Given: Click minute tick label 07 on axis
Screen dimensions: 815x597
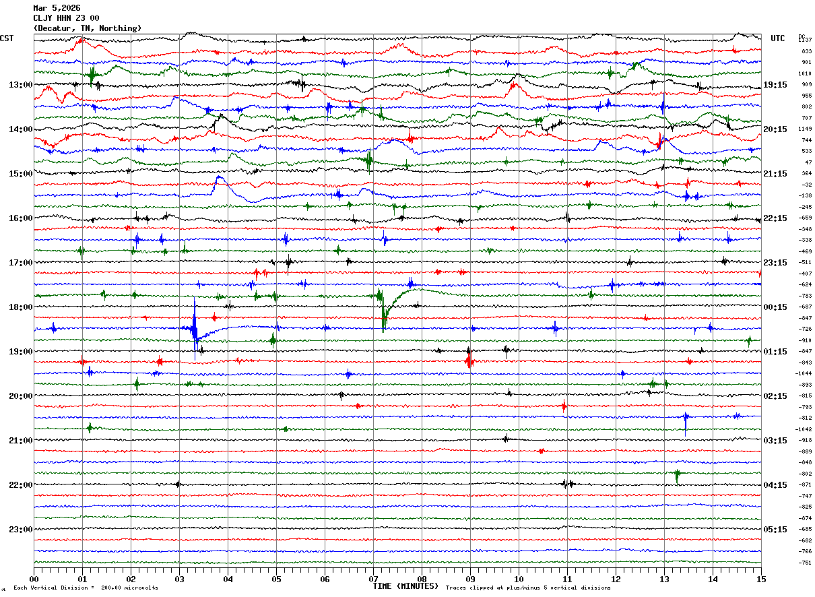Looking at the screenshot, I should (373, 579).
